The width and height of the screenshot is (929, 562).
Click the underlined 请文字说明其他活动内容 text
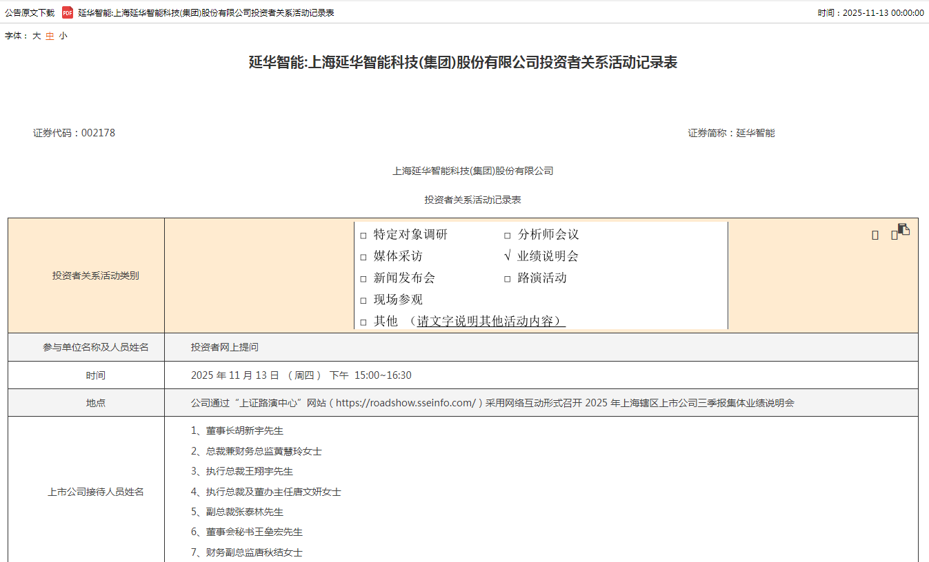click(491, 321)
